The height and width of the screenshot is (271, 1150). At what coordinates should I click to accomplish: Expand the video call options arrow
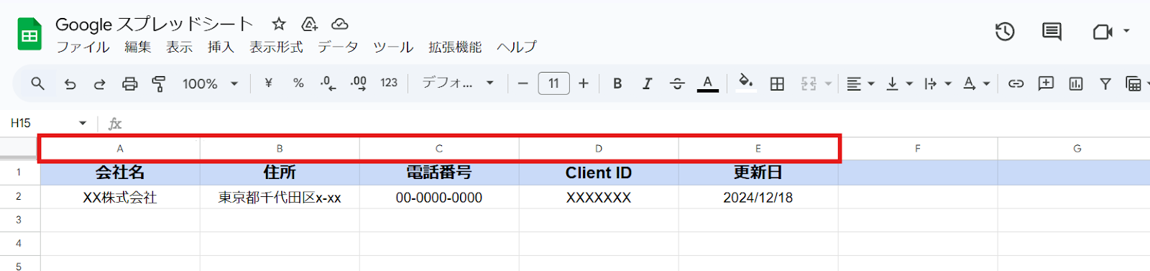point(1126,31)
